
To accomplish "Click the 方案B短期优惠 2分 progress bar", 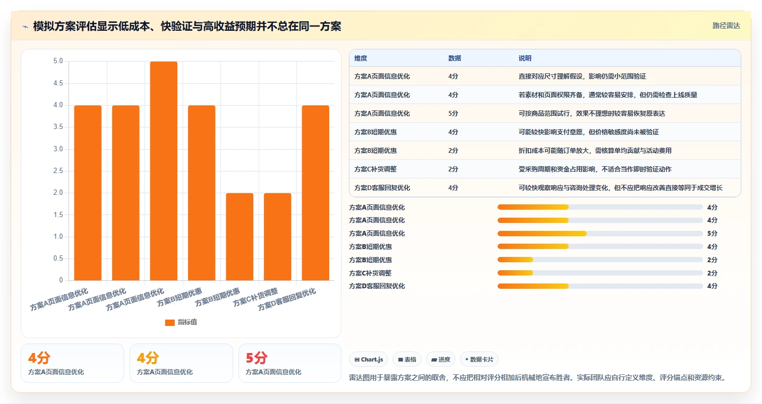I will (x=600, y=260).
